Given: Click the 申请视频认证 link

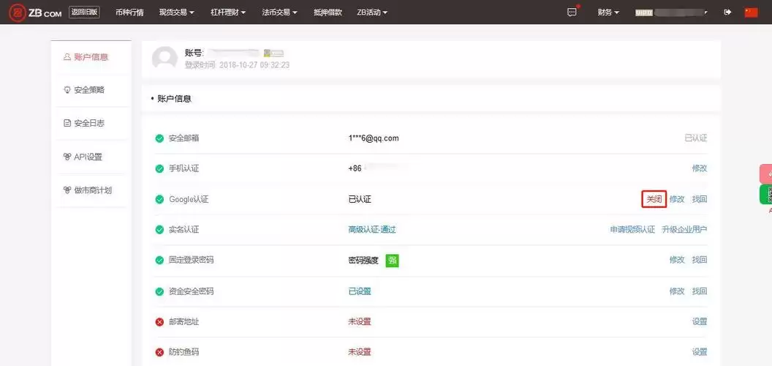Looking at the screenshot, I should point(632,229).
